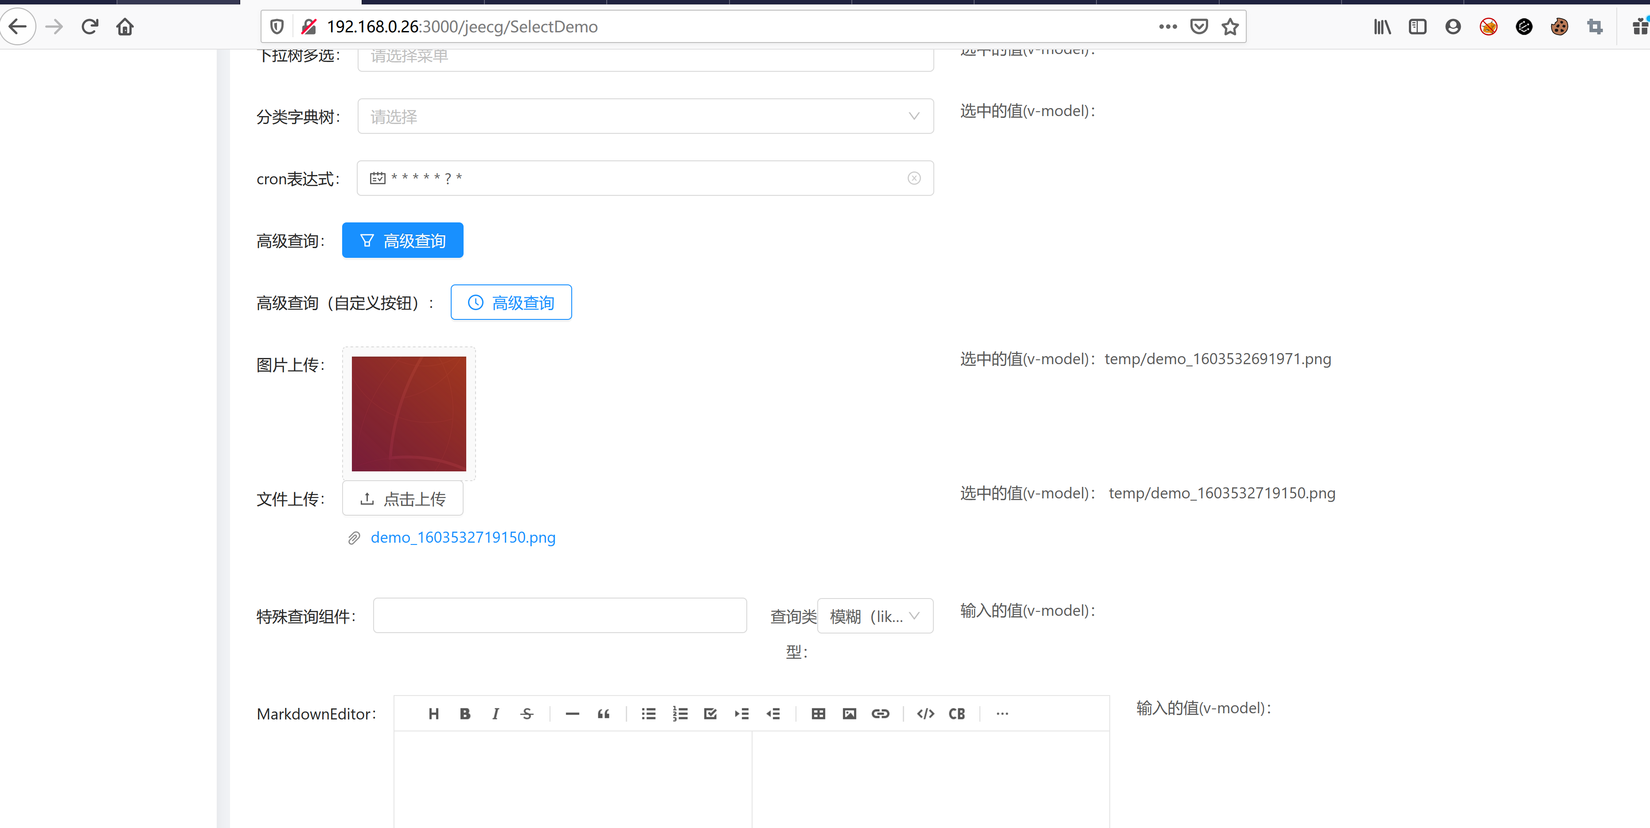
Task: Apply italic formatting in the MarkdownEditor
Action: click(x=496, y=713)
